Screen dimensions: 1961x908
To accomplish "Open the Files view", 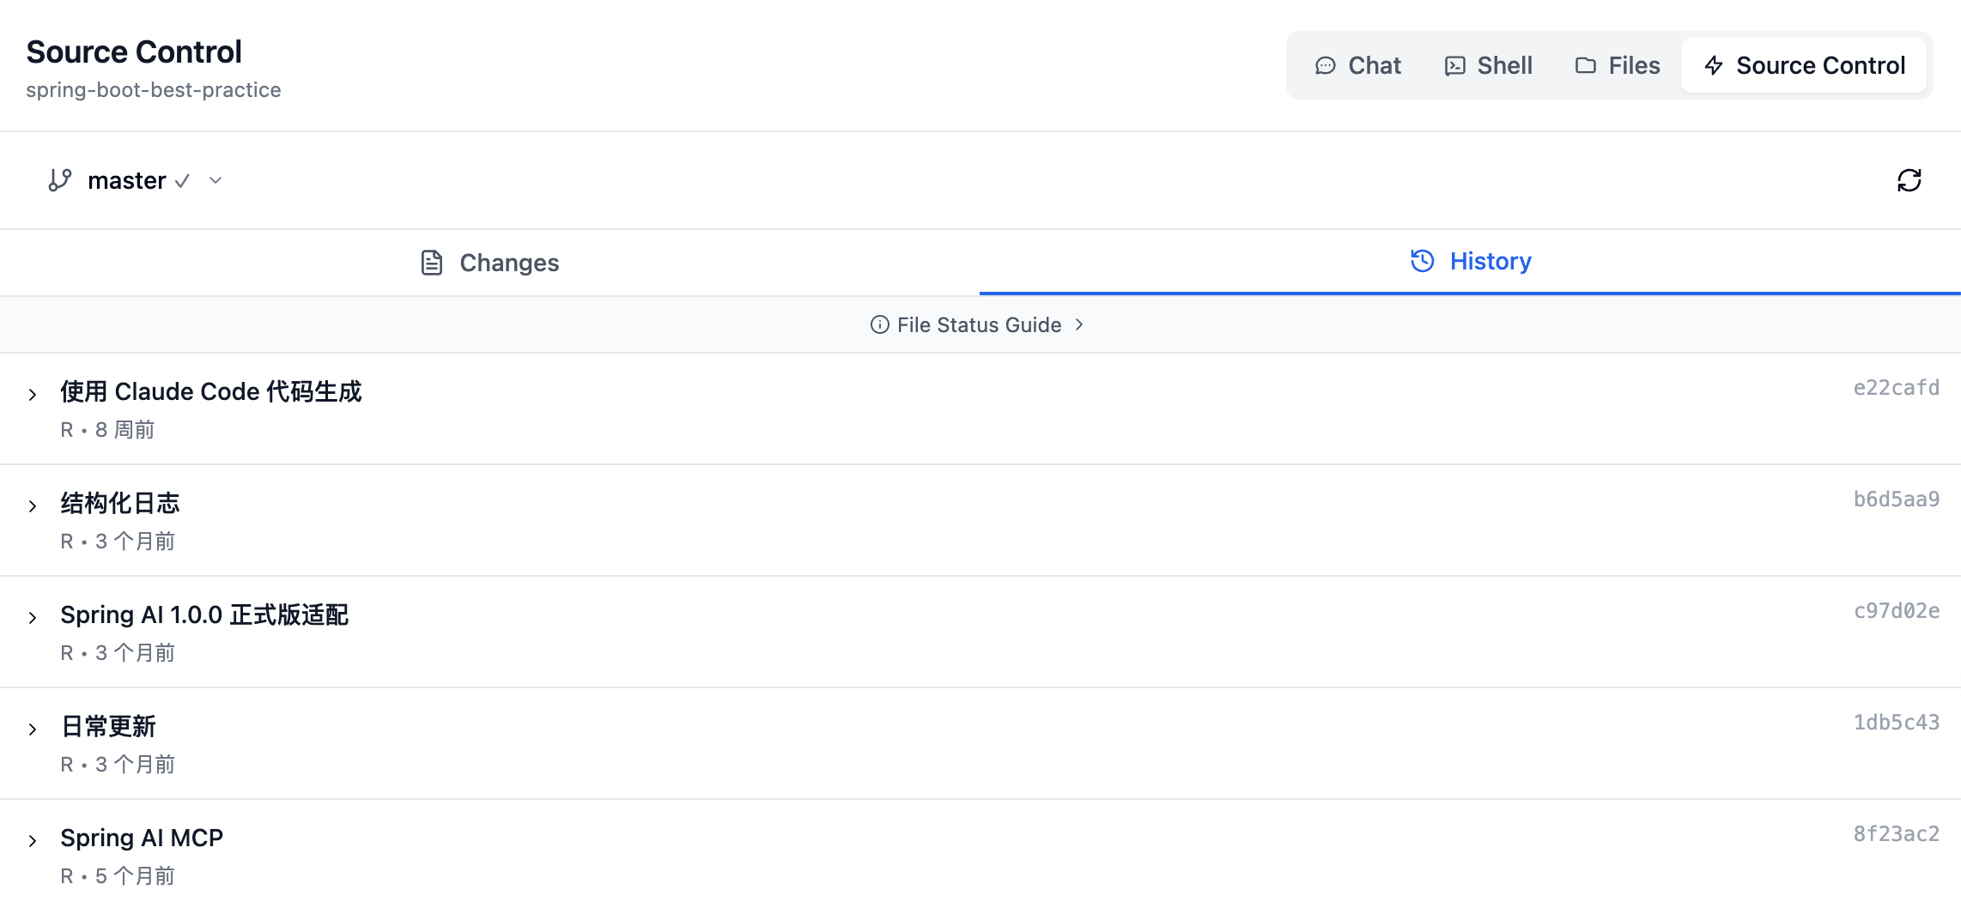I will (x=1617, y=65).
